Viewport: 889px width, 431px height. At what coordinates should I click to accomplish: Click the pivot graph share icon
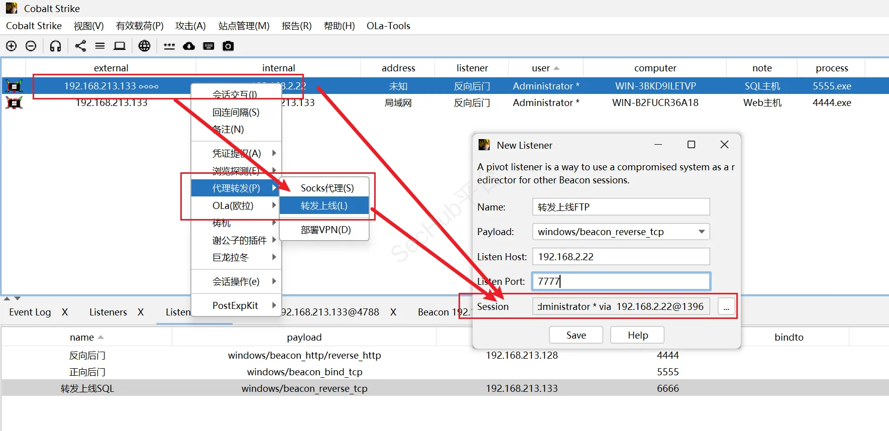point(80,46)
